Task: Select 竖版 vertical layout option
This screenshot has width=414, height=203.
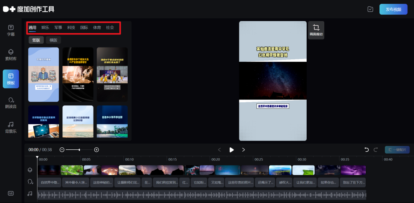Action: [36, 40]
